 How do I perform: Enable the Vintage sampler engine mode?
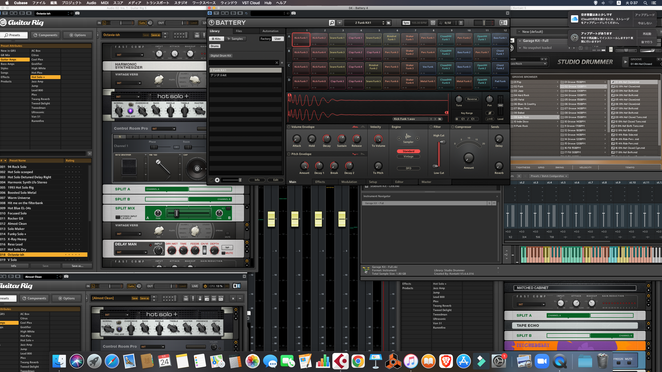(408, 157)
